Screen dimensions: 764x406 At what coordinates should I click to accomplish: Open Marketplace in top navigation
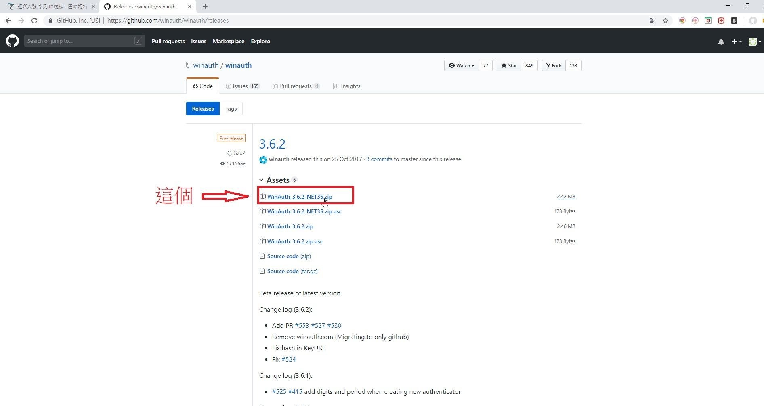coord(229,41)
